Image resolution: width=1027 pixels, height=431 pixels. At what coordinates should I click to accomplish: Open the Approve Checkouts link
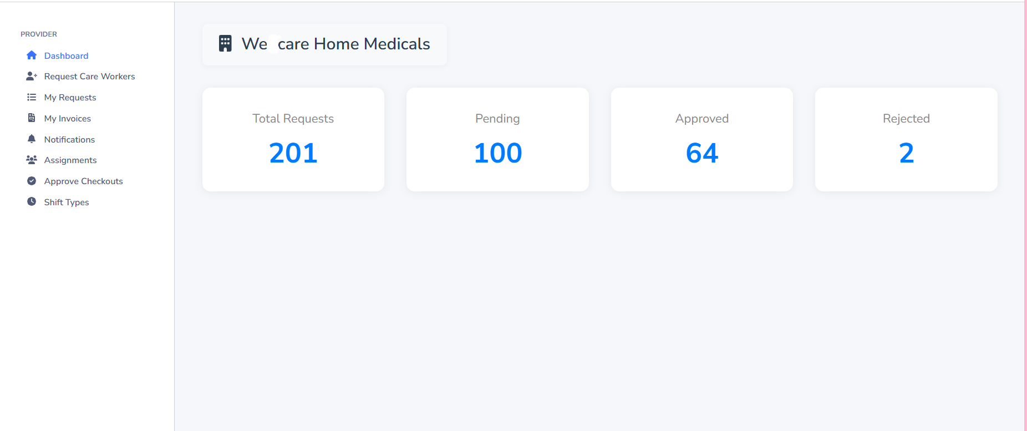click(83, 181)
